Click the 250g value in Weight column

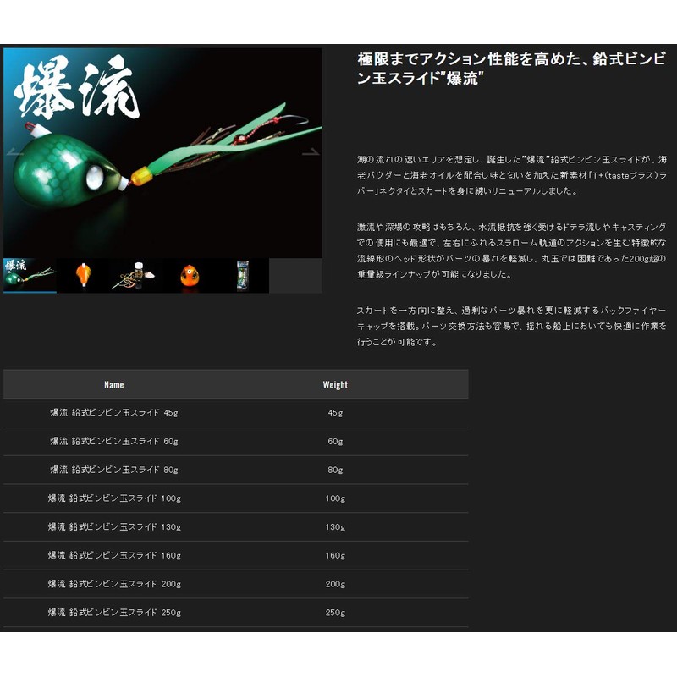pyautogui.click(x=335, y=613)
